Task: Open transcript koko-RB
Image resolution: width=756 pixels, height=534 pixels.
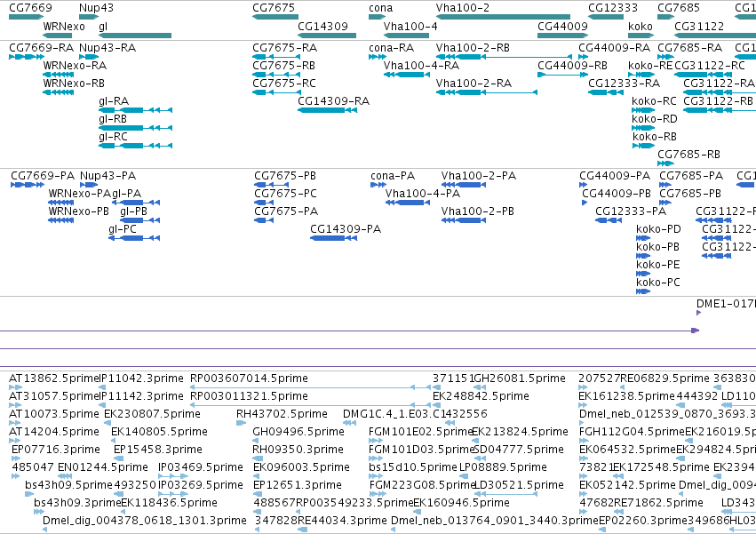Action: coord(643,147)
